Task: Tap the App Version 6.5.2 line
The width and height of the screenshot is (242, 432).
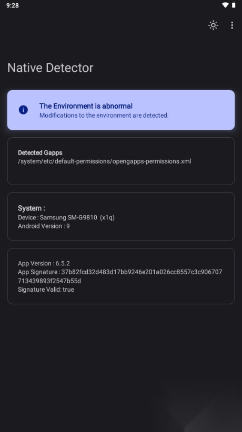Action: 44,263
